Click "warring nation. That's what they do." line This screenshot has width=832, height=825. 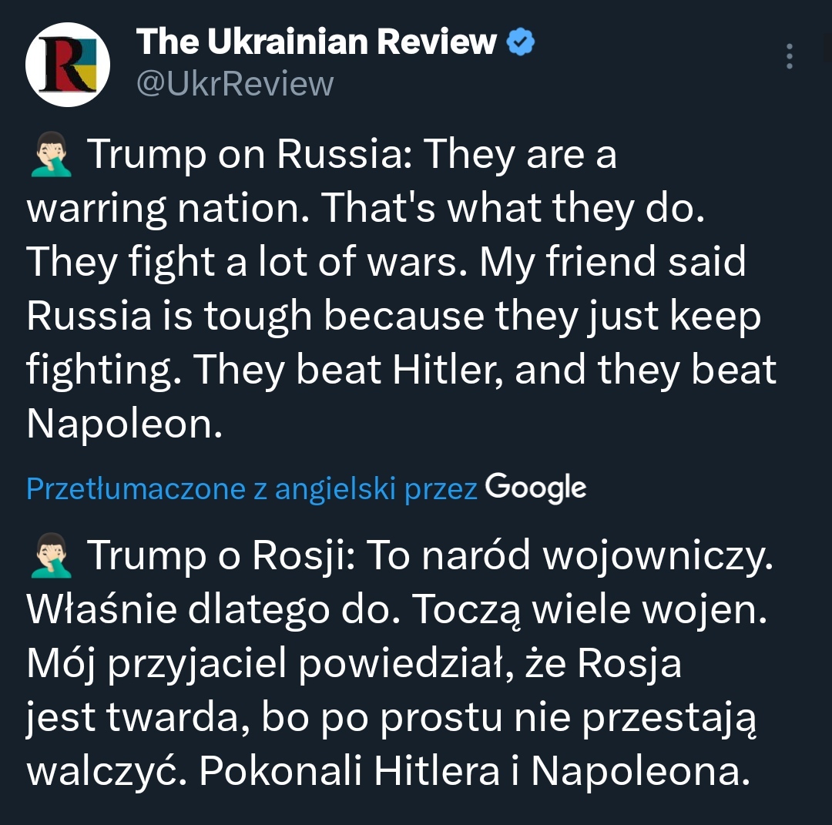[366, 209]
